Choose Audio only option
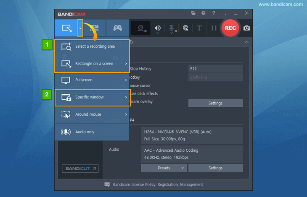 (x=92, y=132)
